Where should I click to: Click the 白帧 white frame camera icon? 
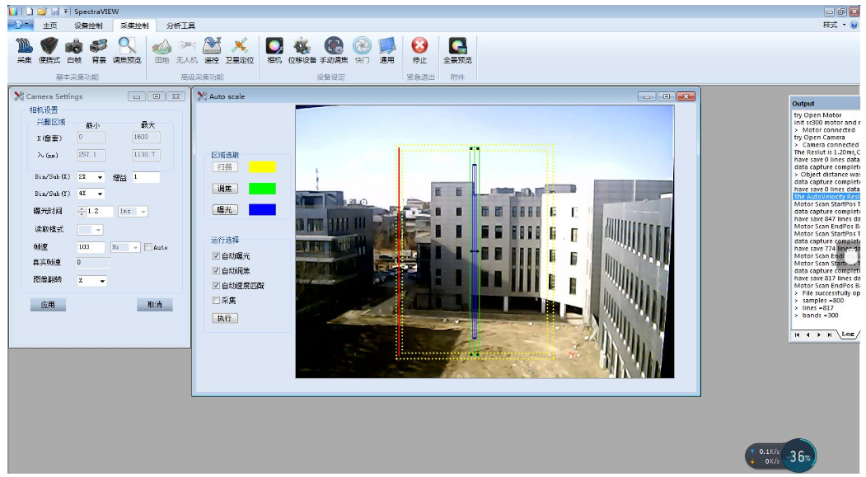[x=74, y=48]
